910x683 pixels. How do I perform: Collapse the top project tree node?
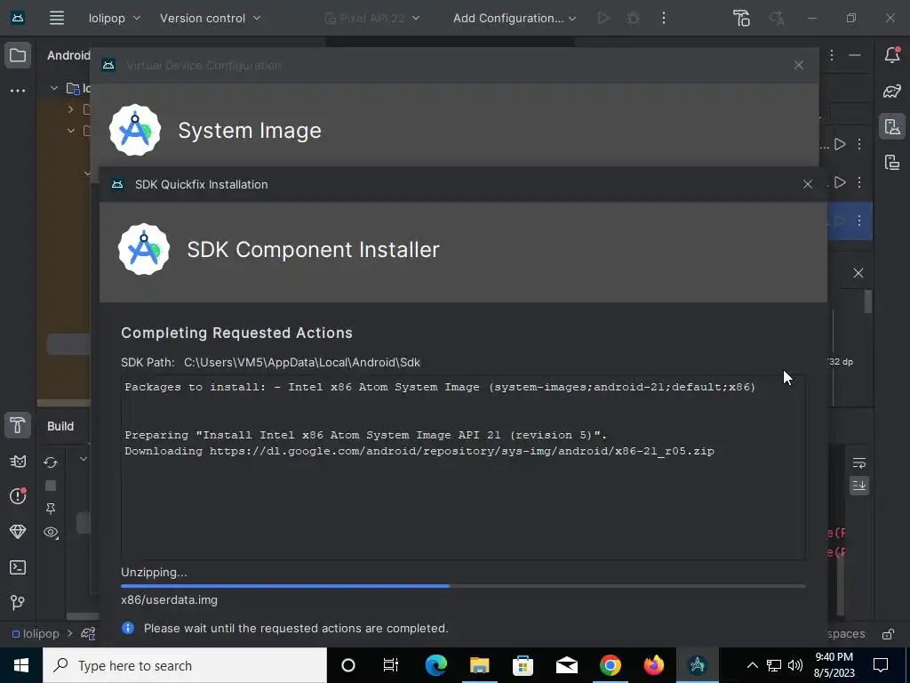[x=54, y=88]
